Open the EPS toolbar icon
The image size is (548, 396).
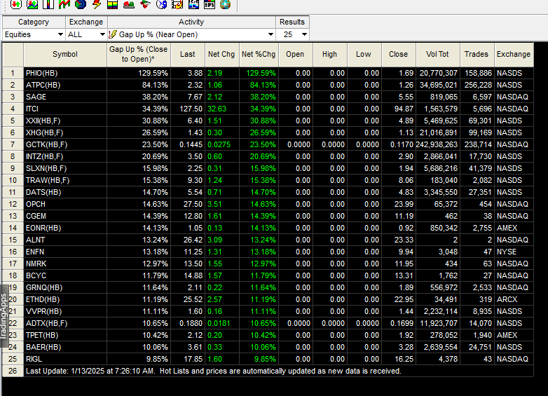(210, 4)
